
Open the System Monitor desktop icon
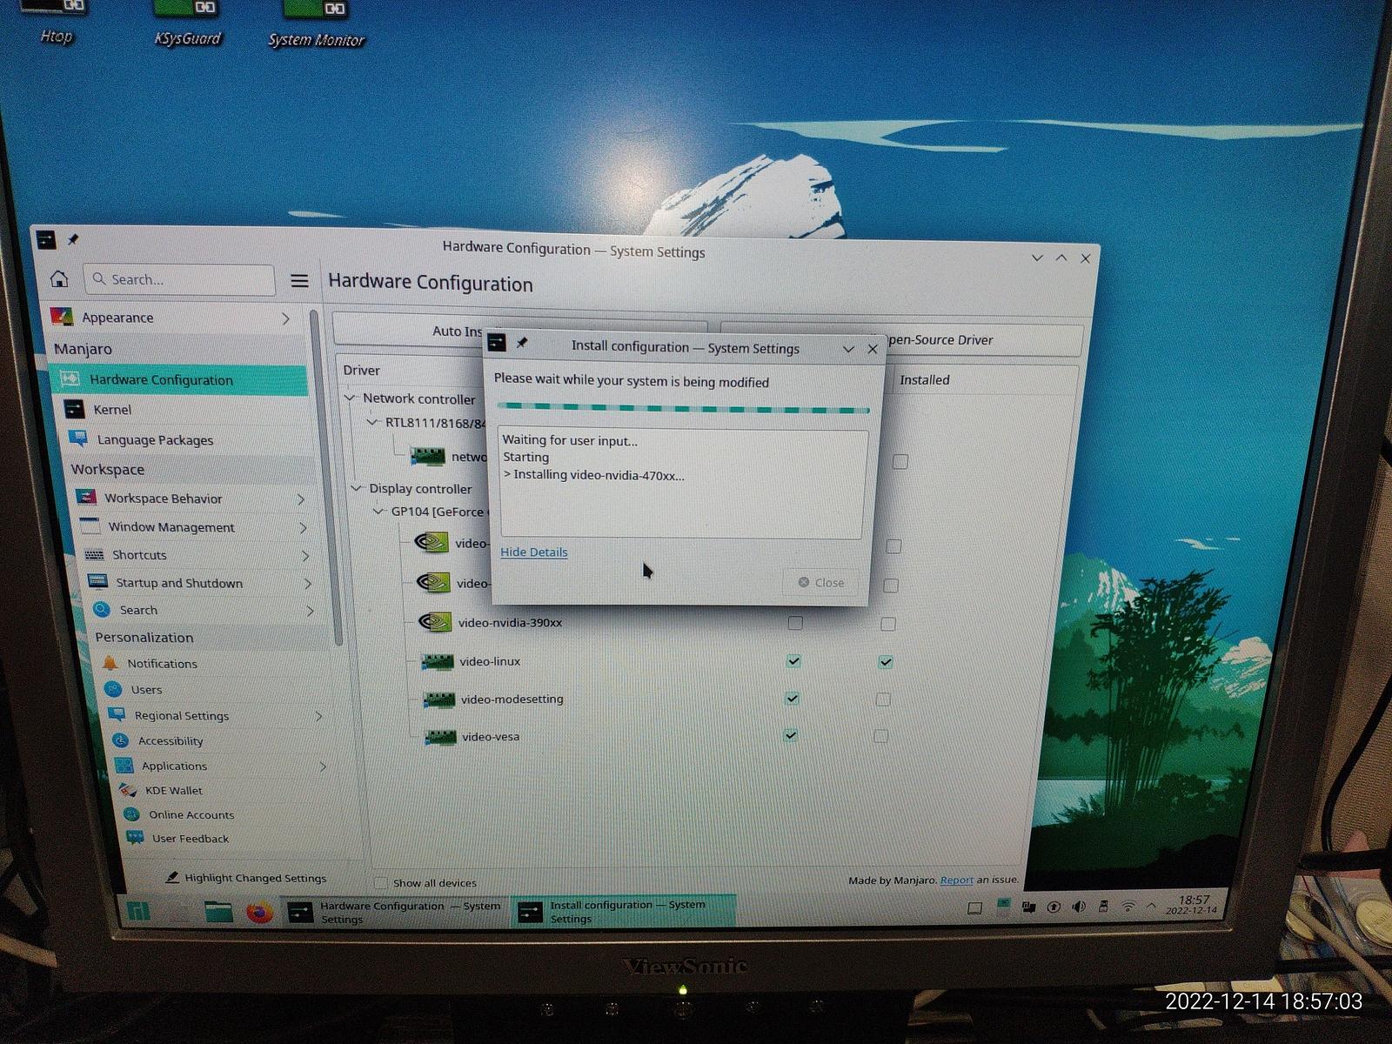[316, 25]
